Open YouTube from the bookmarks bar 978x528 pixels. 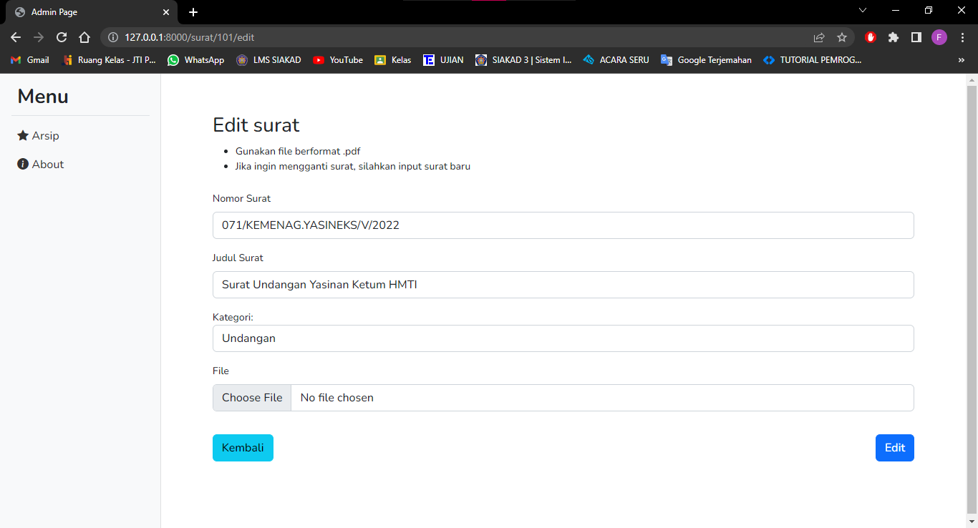click(337, 60)
